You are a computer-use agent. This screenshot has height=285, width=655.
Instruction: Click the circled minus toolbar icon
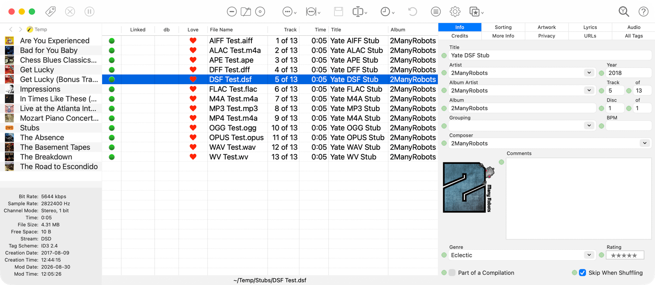pos(232,12)
